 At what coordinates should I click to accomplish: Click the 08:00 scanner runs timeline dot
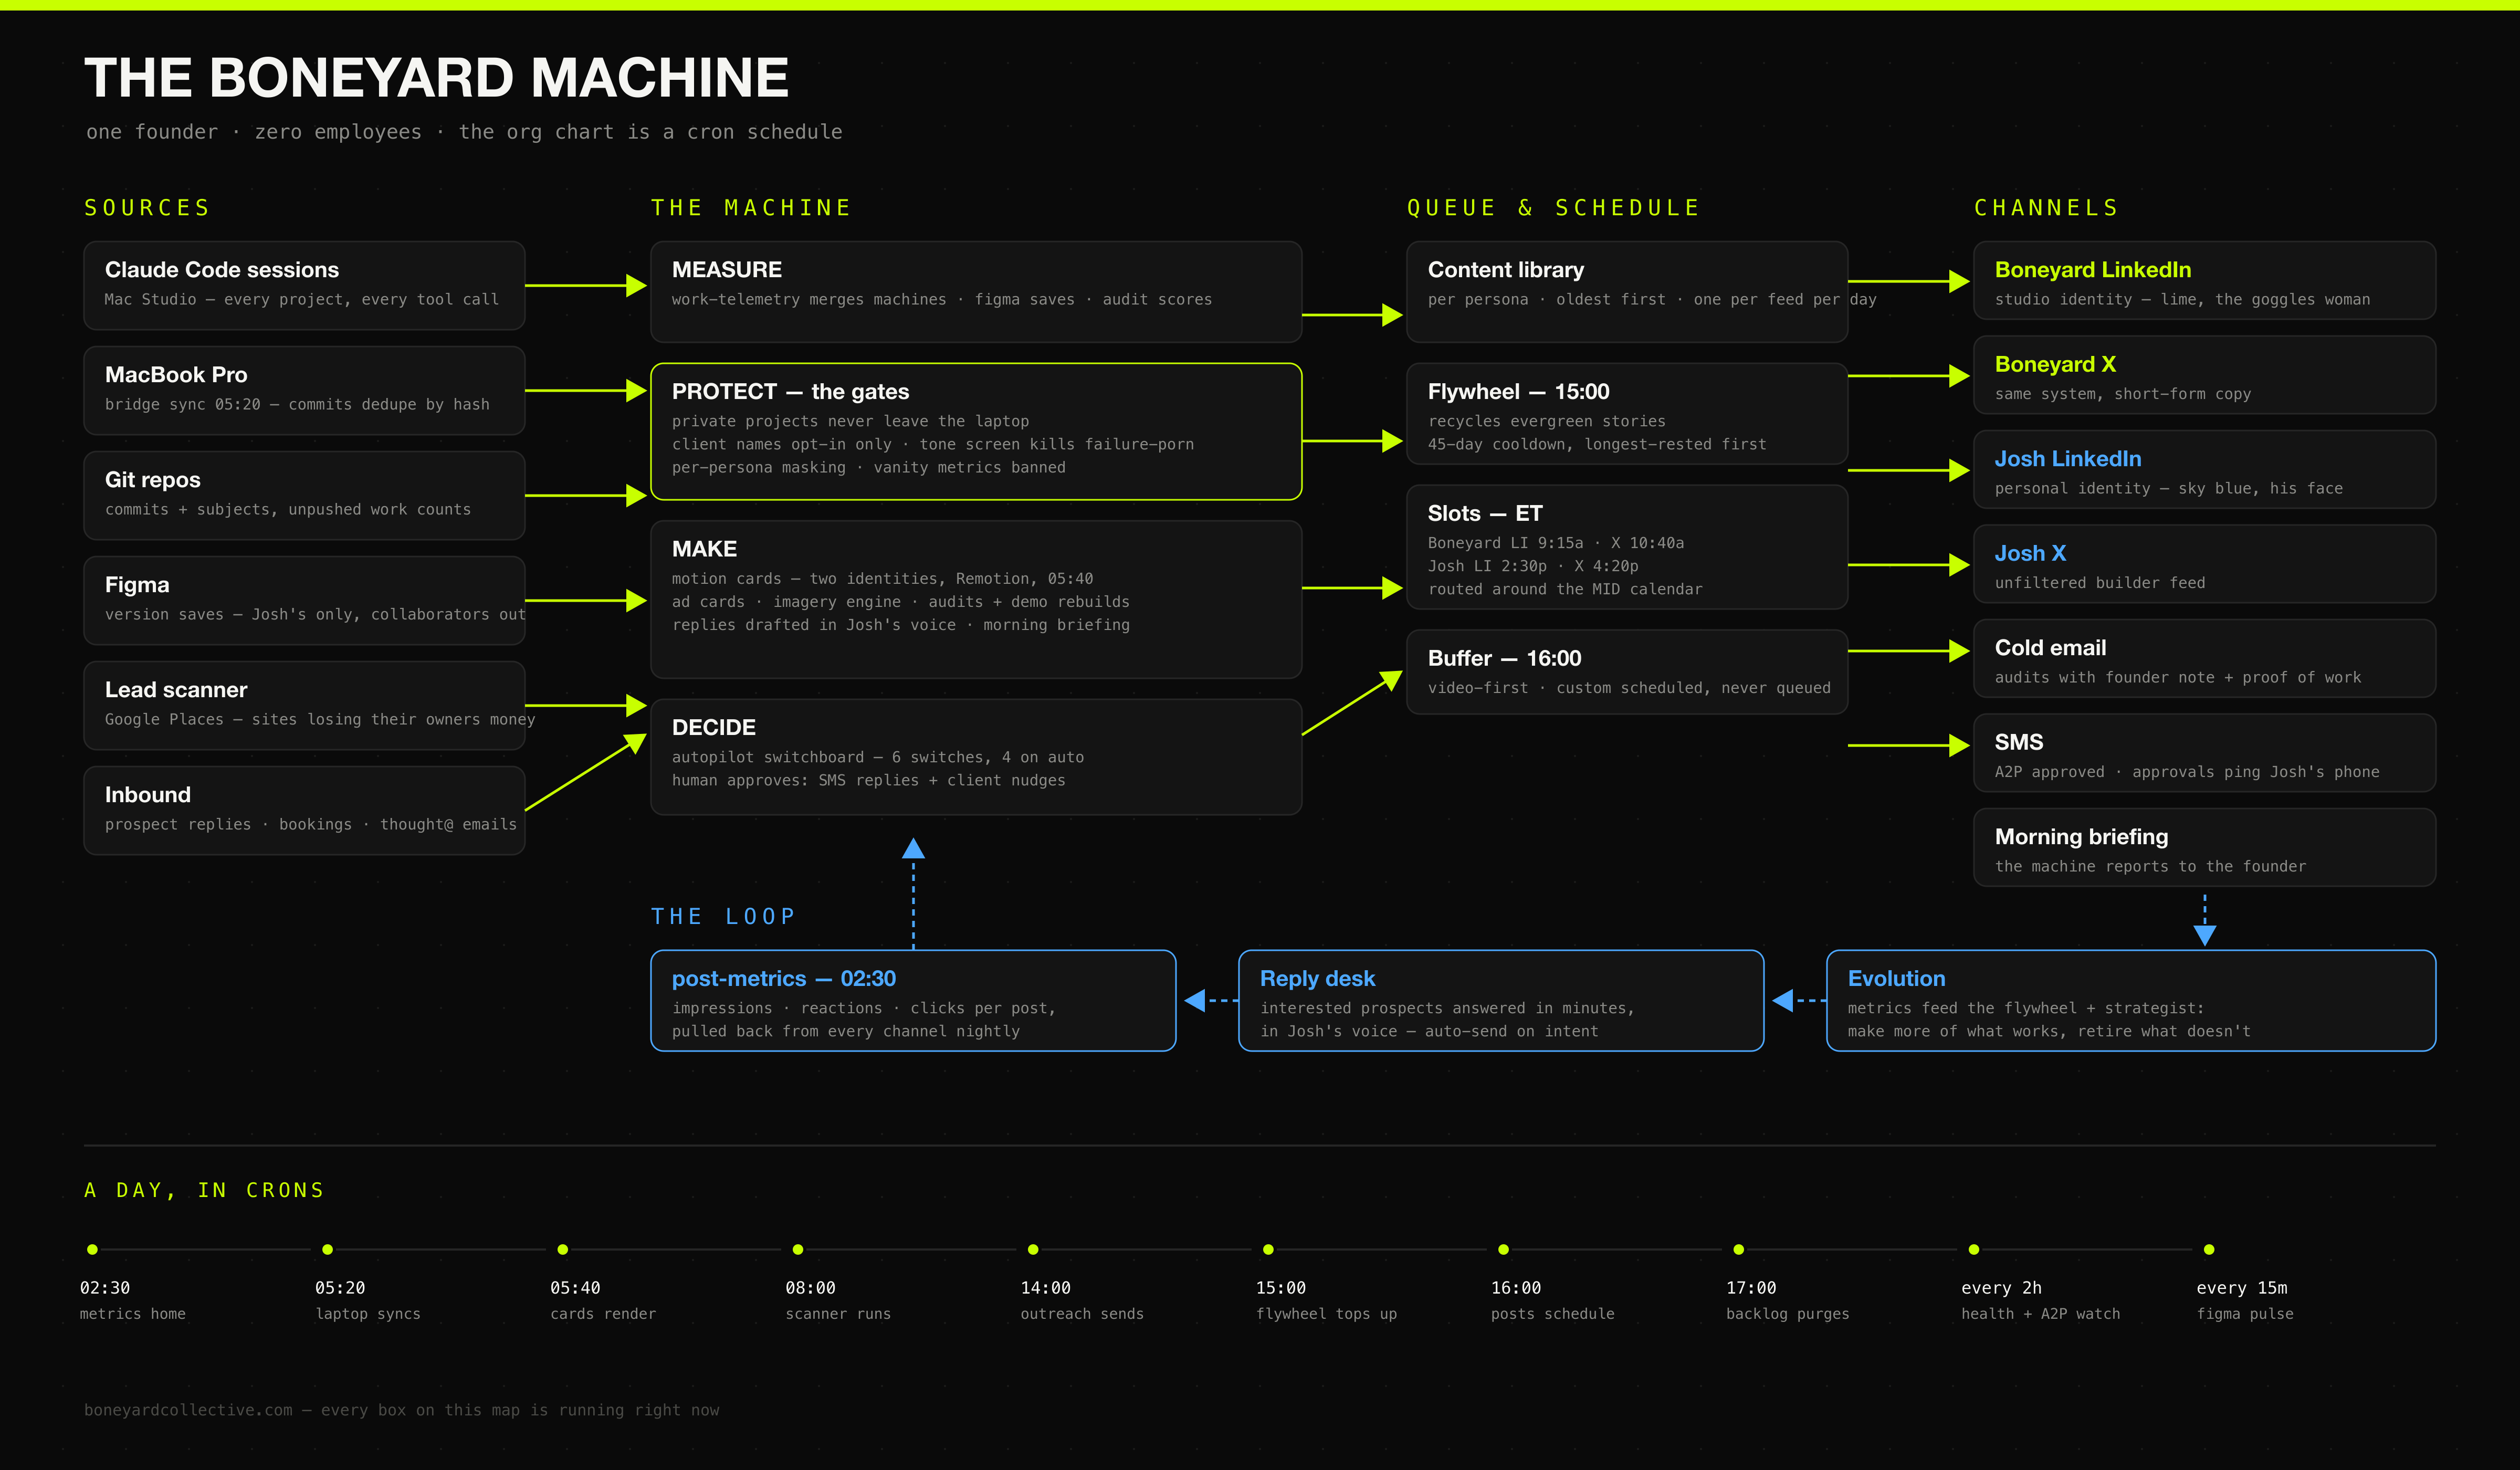pos(798,1249)
